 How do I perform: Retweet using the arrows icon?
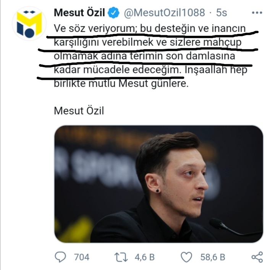coord(121,257)
